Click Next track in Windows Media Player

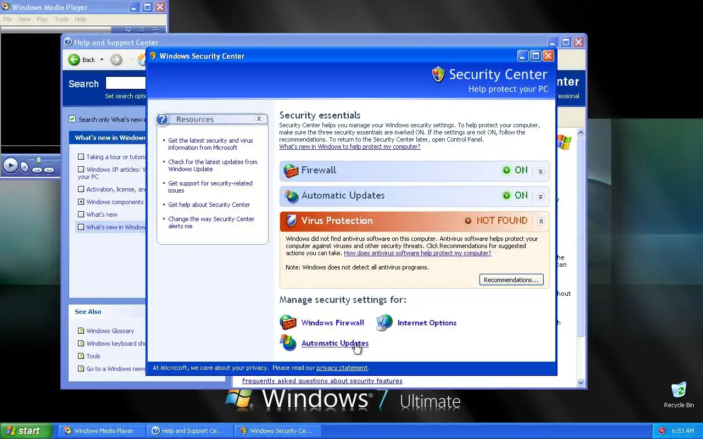(x=49, y=170)
